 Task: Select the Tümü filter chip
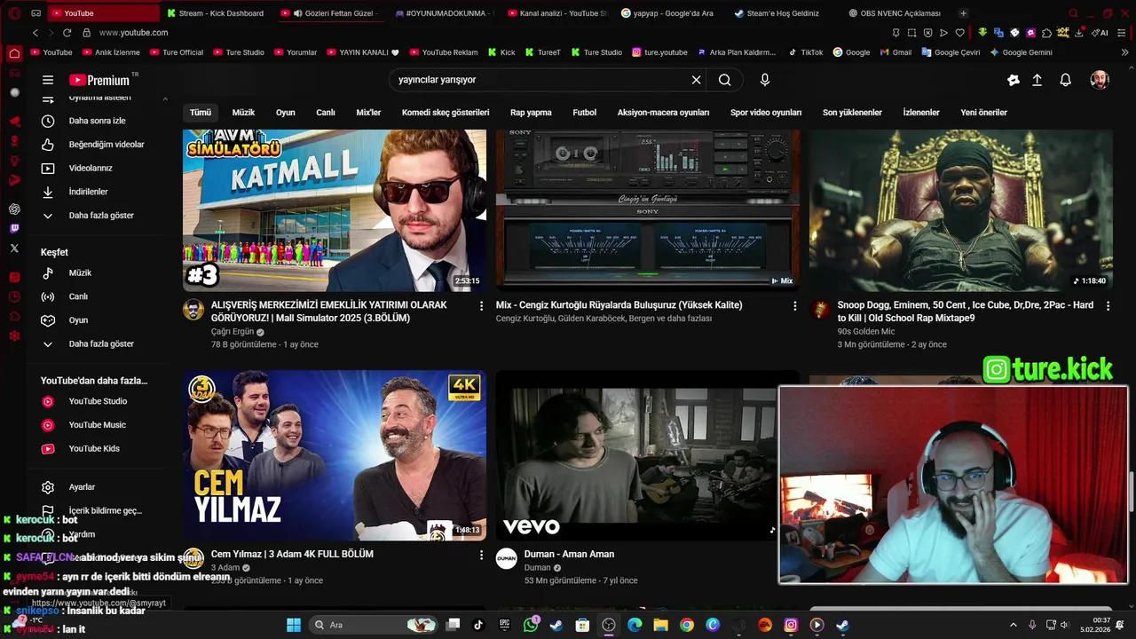point(201,113)
